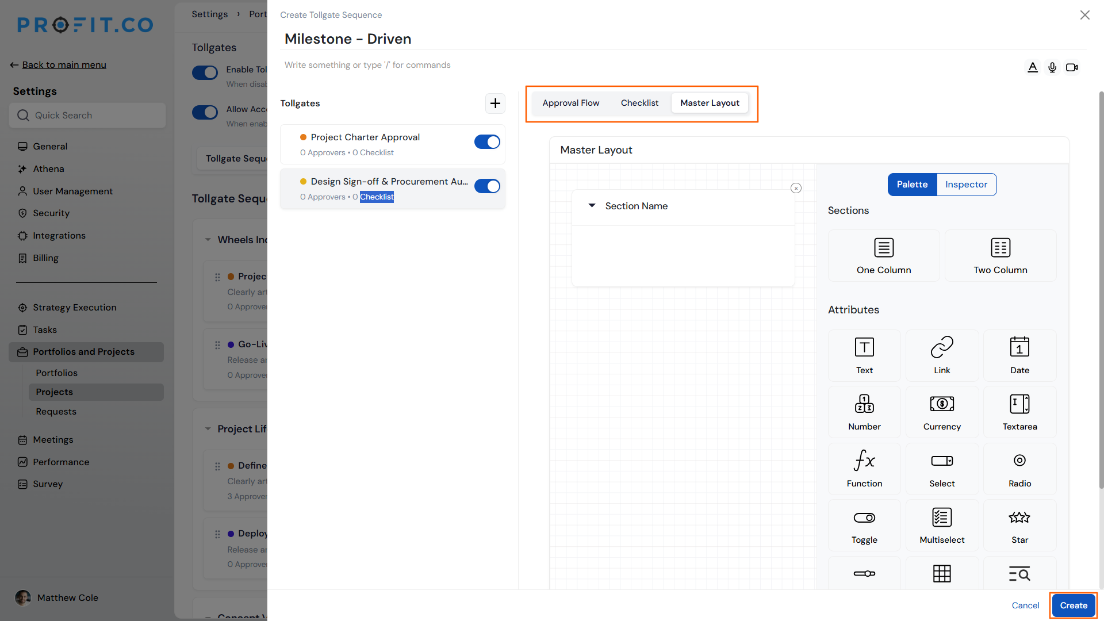1104x621 pixels.
Task: Add the One Column section layout
Action: pyautogui.click(x=884, y=256)
